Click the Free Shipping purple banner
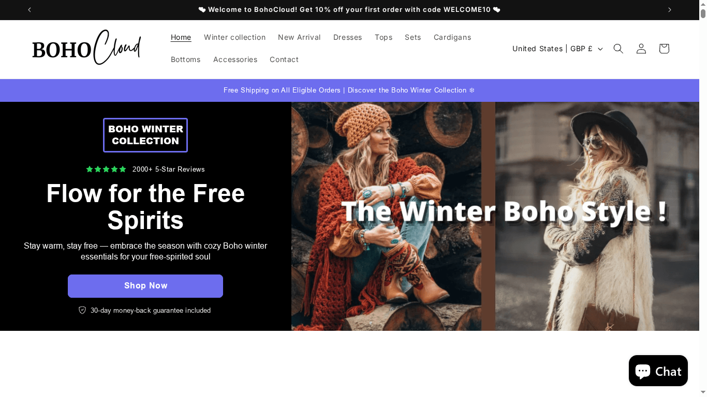The image size is (707, 397). tap(349, 90)
